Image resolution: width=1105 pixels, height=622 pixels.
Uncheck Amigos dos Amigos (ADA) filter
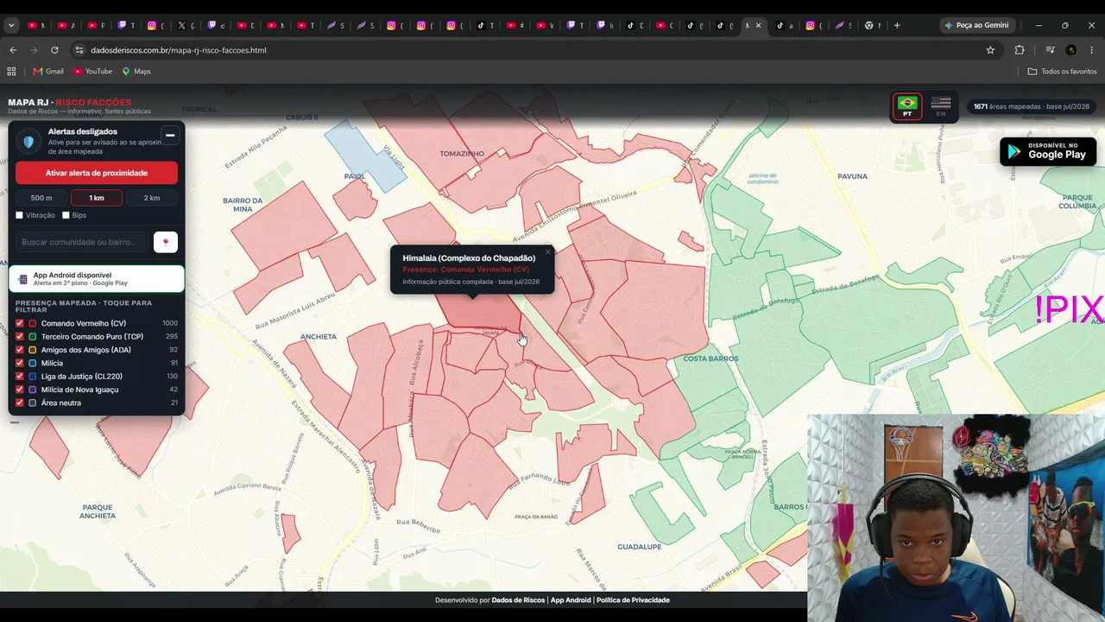point(20,350)
